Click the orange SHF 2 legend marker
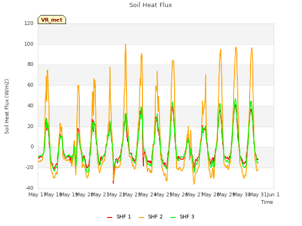Viewport: 302px width, 226px height. 141,217
